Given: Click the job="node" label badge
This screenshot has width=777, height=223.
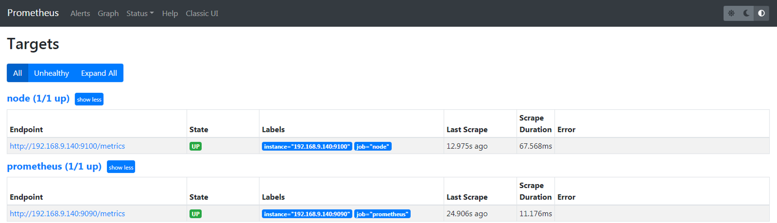Looking at the screenshot, I should 373,146.
